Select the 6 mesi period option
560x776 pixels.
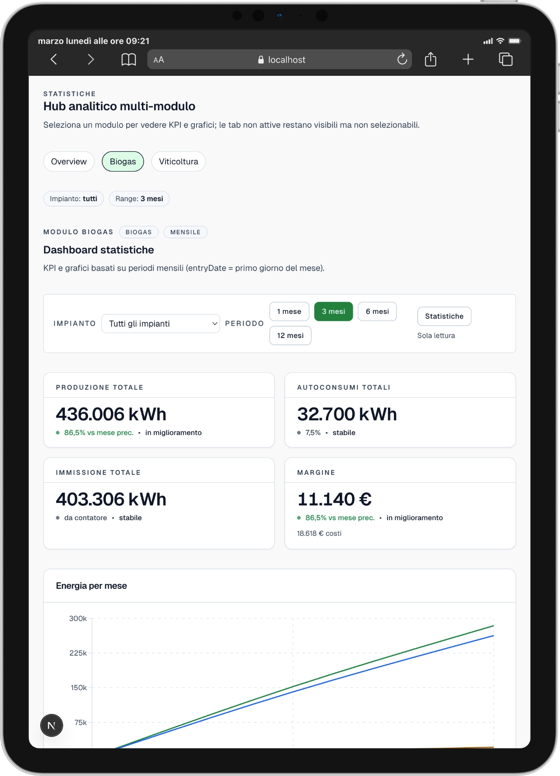[x=377, y=312]
